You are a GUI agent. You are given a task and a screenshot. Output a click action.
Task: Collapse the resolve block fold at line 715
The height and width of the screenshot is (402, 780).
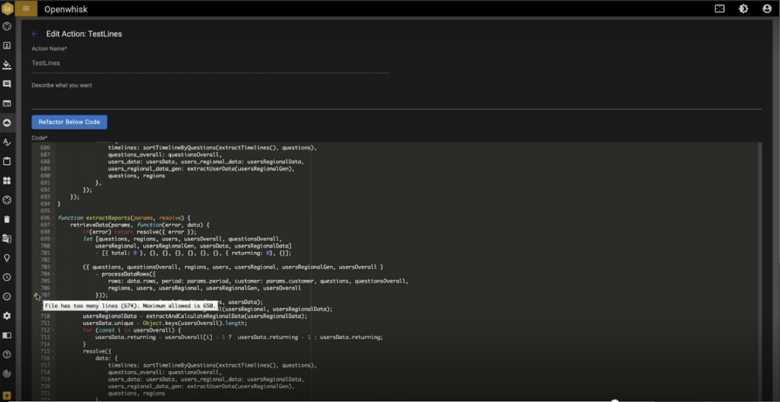(x=53, y=351)
